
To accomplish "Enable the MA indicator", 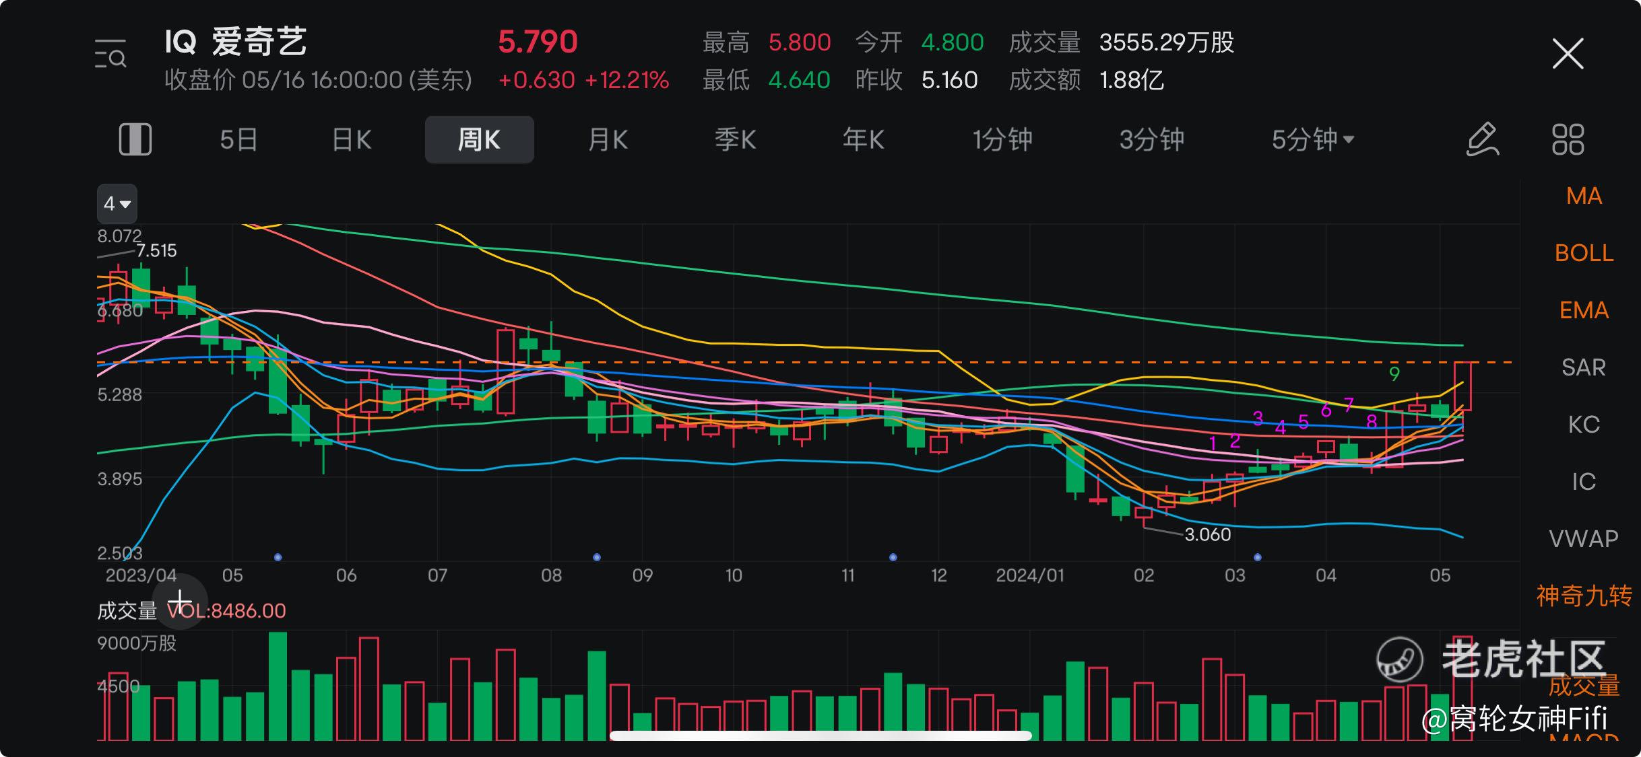I will point(1584,196).
